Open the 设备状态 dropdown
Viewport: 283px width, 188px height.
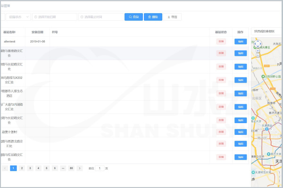(x=19, y=17)
